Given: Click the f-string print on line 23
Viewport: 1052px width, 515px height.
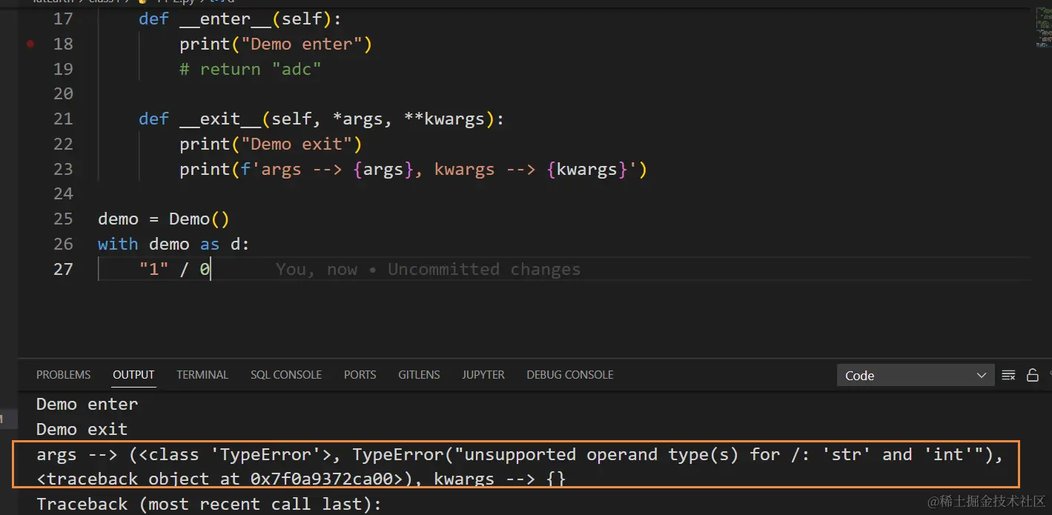Looking at the screenshot, I should [x=414, y=169].
